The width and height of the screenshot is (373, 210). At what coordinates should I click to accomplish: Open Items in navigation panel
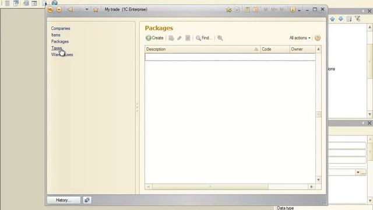(56, 35)
